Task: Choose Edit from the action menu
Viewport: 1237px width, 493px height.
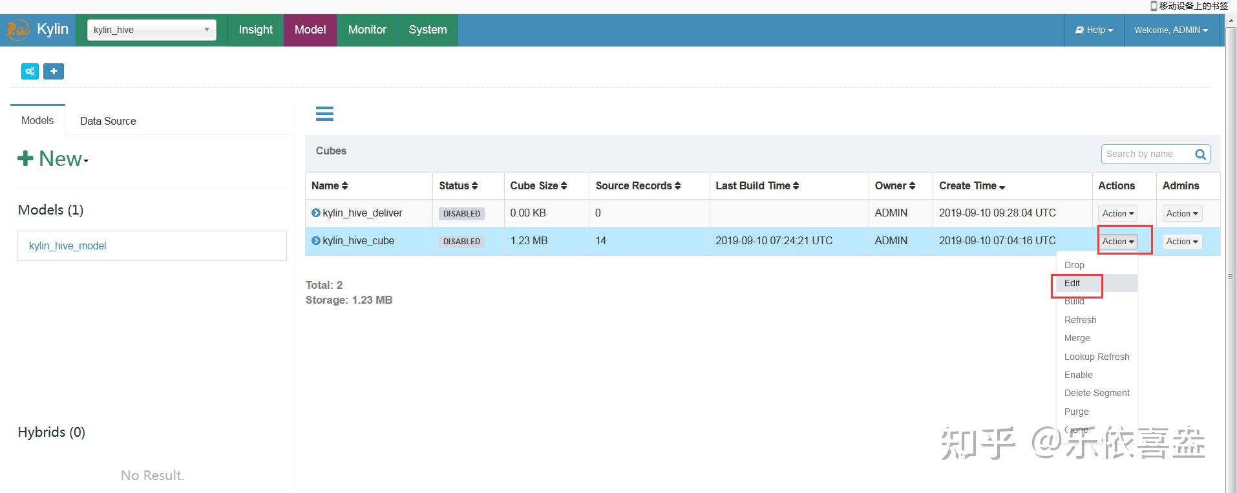Action: point(1097,283)
